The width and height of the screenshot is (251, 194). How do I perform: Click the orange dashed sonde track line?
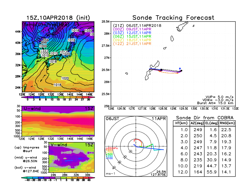coord(169,73)
